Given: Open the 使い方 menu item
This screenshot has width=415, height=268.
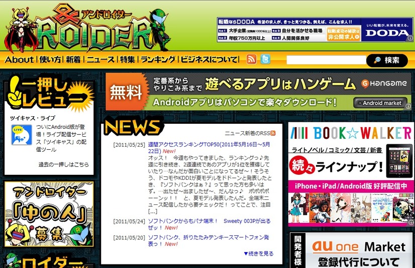Looking at the screenshot, I should [x=50, y=59].
